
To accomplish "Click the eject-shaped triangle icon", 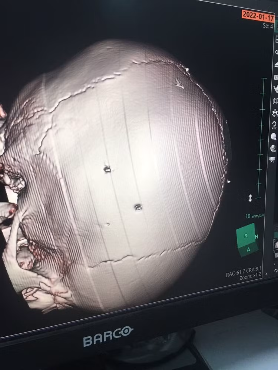I will click(276, 65).
